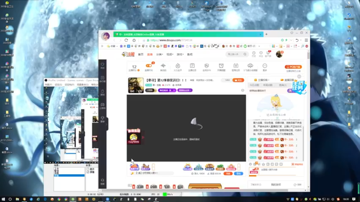Click the restore closed tab arrow icon
This screenshot has width=360, height=202.
297,40
